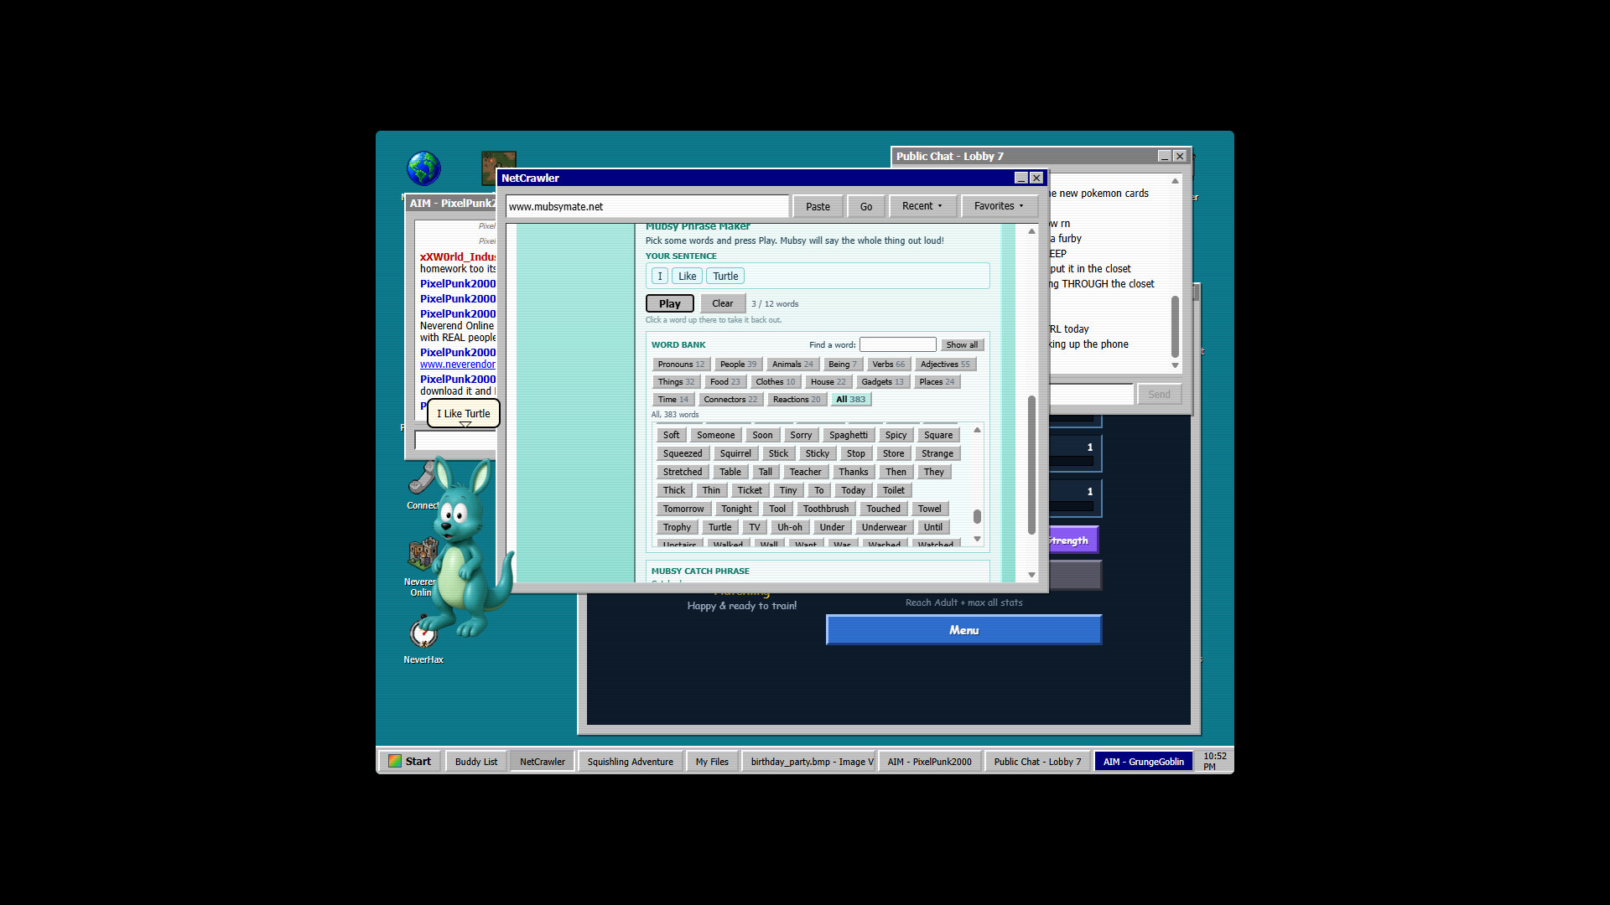
Task: Select the Verbs word category
Action: coord(888,364)
